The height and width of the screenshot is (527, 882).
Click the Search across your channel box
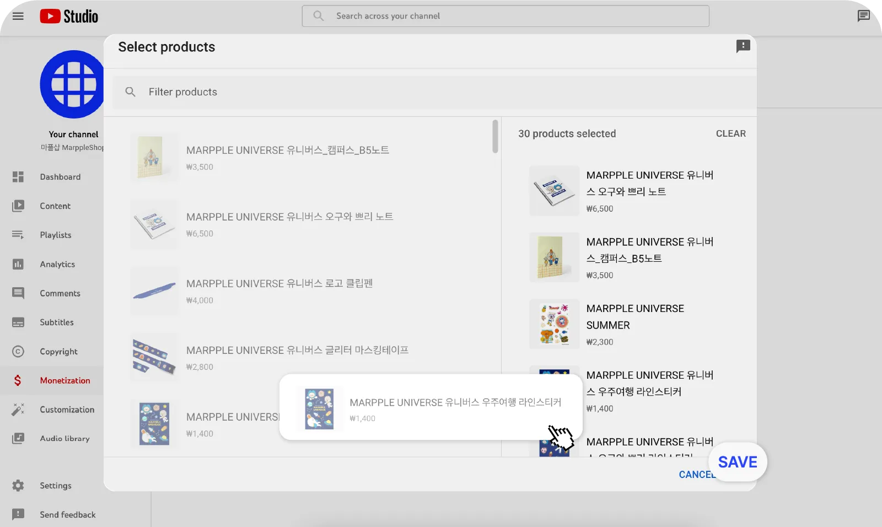click(x=505, y=16)
